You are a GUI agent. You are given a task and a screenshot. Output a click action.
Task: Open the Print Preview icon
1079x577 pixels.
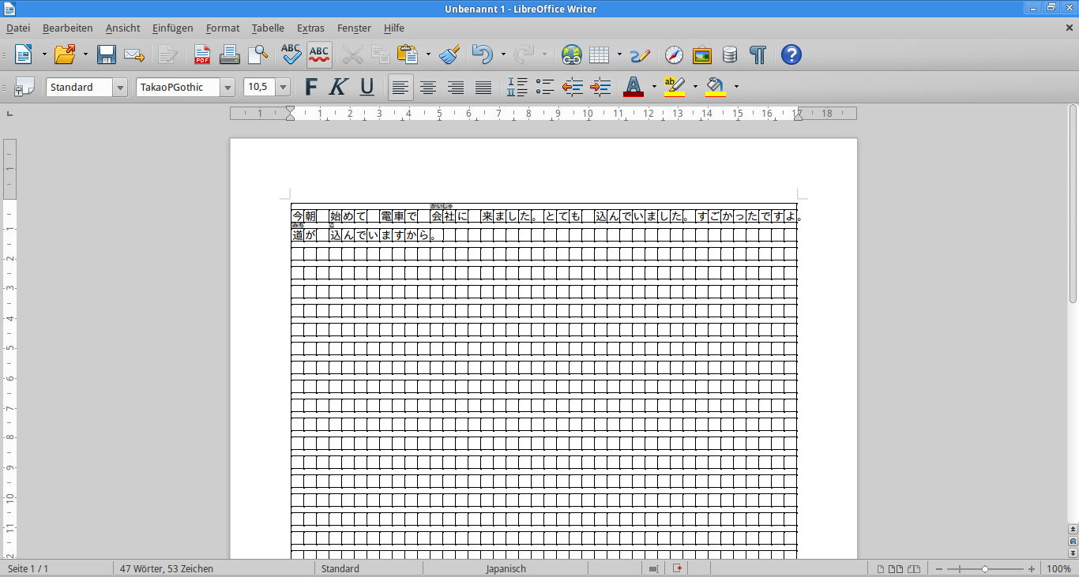258,54
